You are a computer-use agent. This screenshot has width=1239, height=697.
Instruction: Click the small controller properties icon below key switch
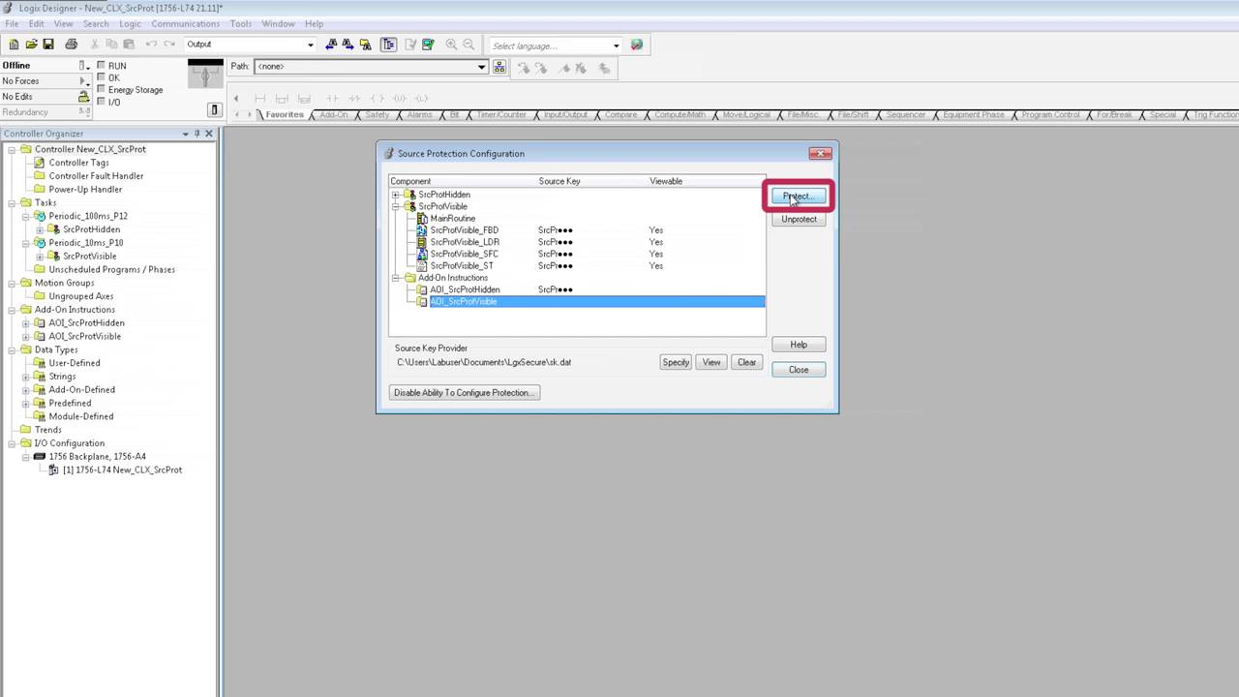coord(215,109)
